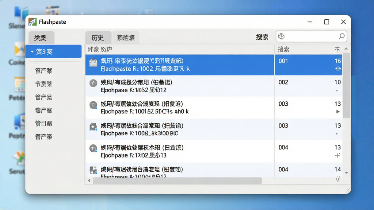Click the magnifier icon in search field
The width and height of the screenshot is (374, 210).
pos(341,36)
